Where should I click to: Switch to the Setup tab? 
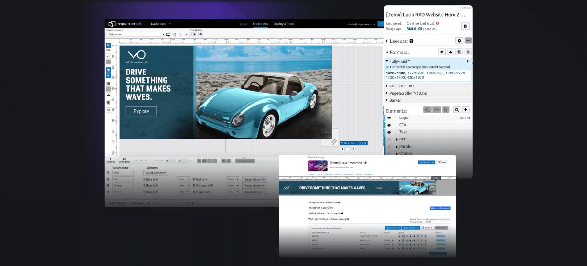[x=243, y=24]
